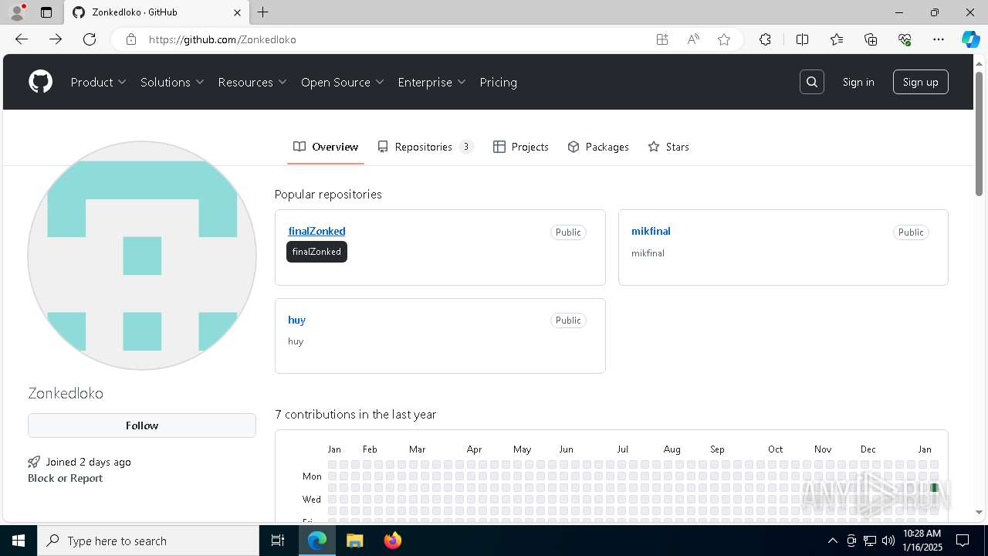Expand the Resources dropdown
This screenshot has width=988, height=556.
coord(252,82)
